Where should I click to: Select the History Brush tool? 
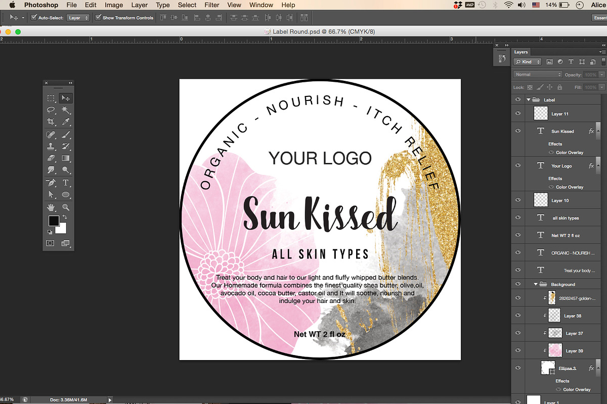point(66,146)
